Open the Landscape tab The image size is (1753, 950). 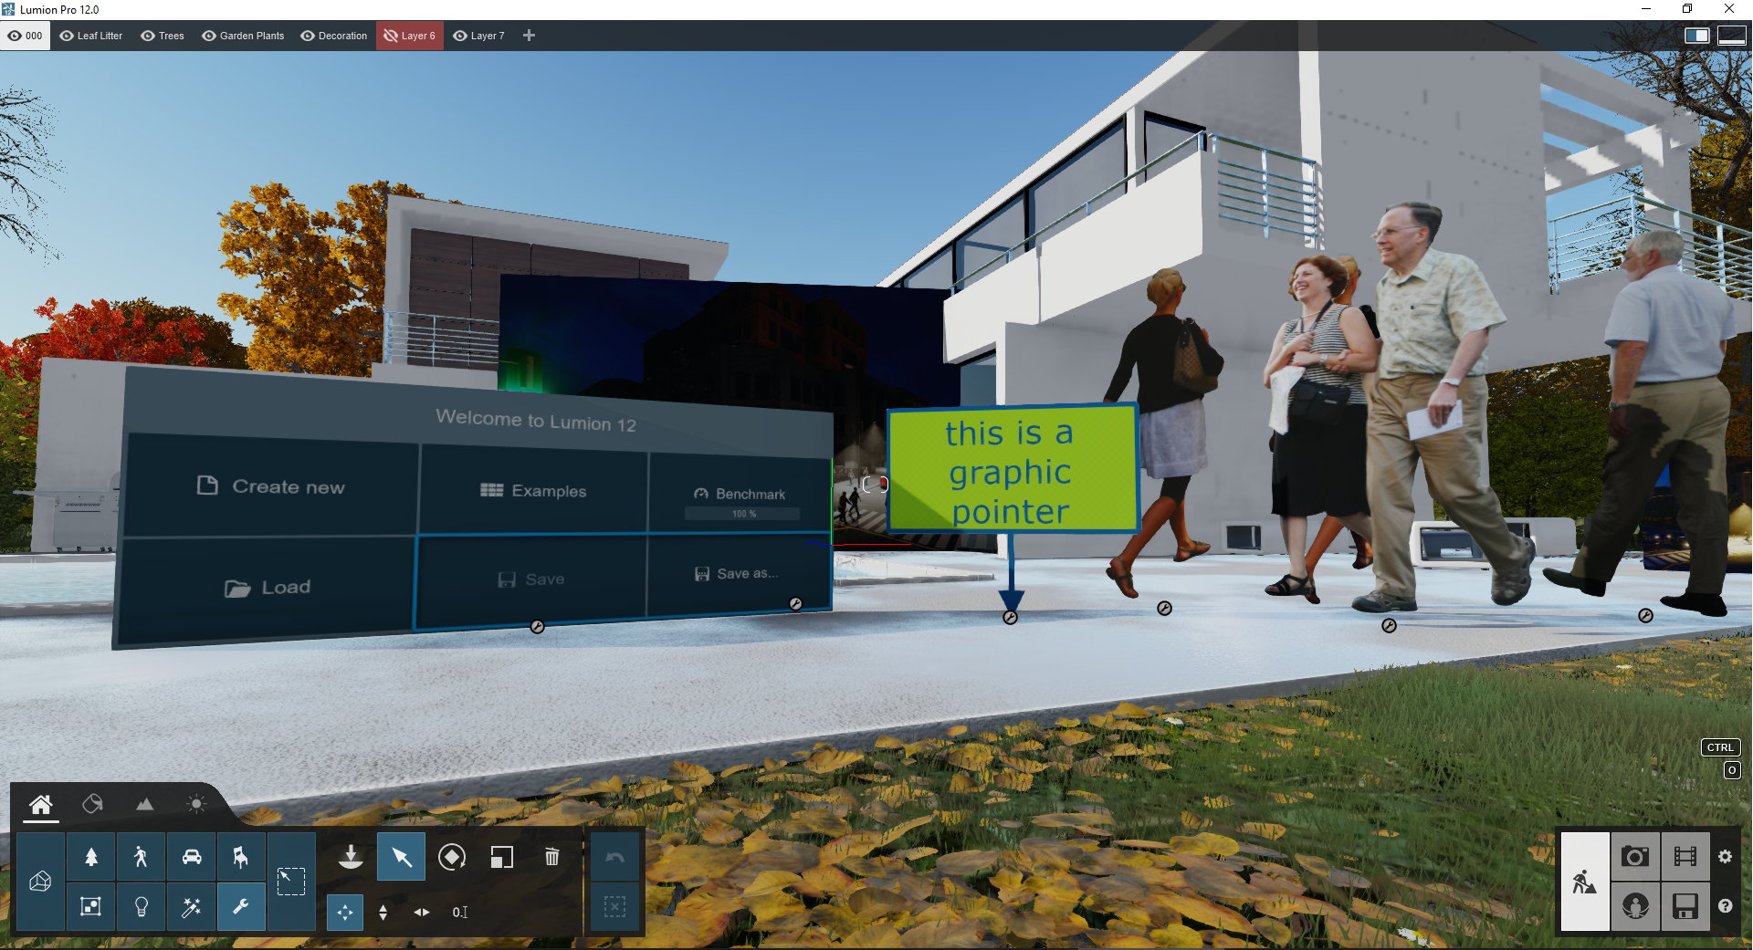[x=144, y=804]
